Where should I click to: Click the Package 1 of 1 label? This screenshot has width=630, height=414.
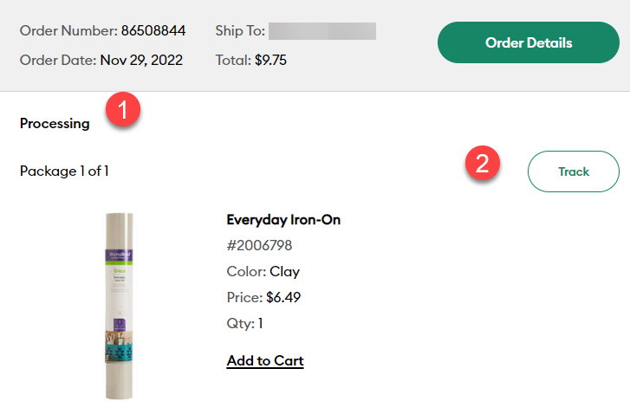pyautogui.click(x=64, y=171)
